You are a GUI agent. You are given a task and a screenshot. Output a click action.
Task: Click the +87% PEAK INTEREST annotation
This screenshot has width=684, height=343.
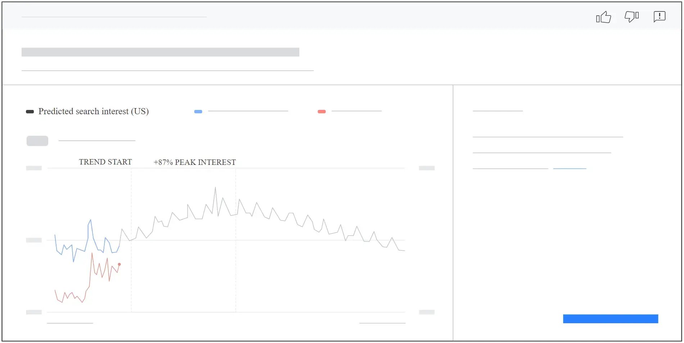[x=195, y=162]
